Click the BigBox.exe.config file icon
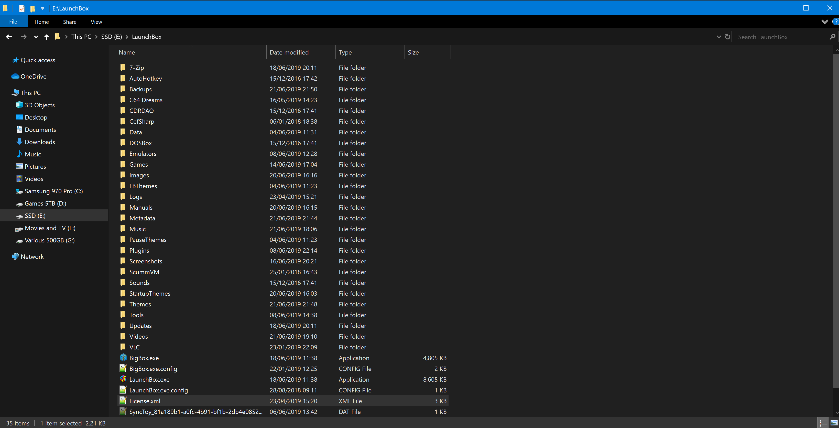Viewport: 839px width, 428px height. (123, 368)
